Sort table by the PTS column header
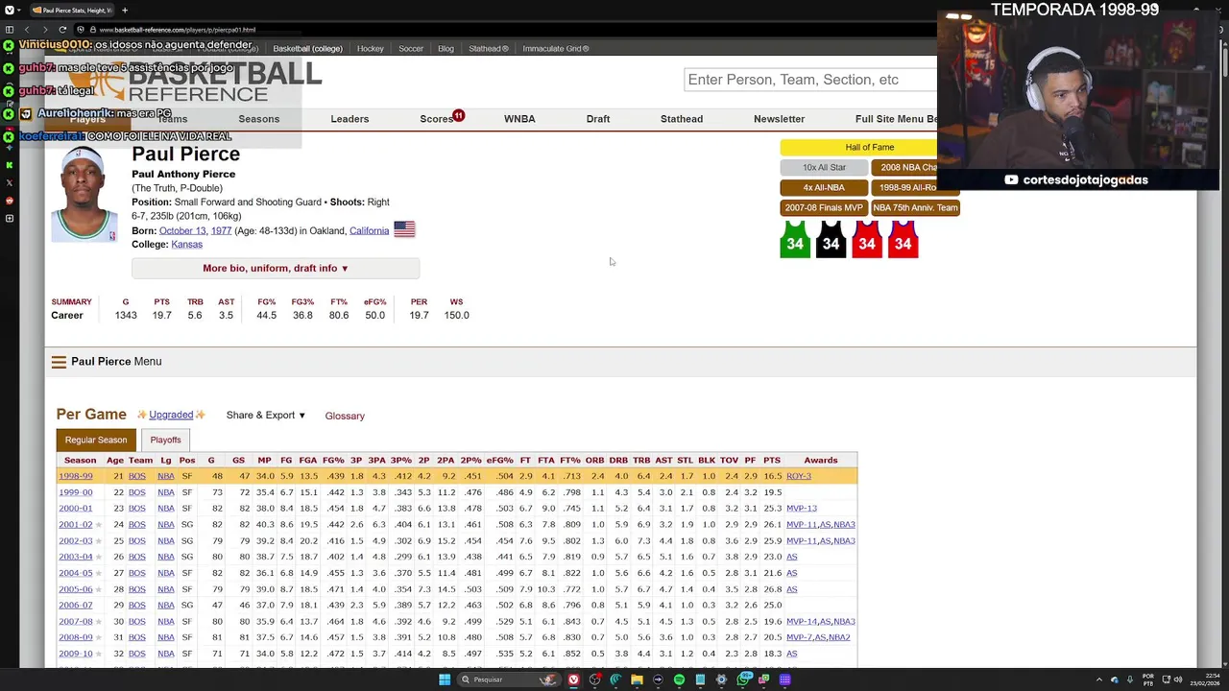This screenshot has height=691, width=1229. [772, 460]
